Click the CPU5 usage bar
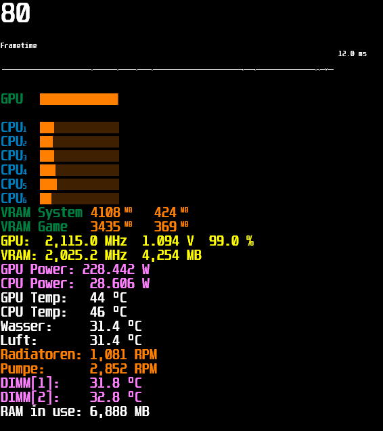383x431 pixels. coord(79,184)
